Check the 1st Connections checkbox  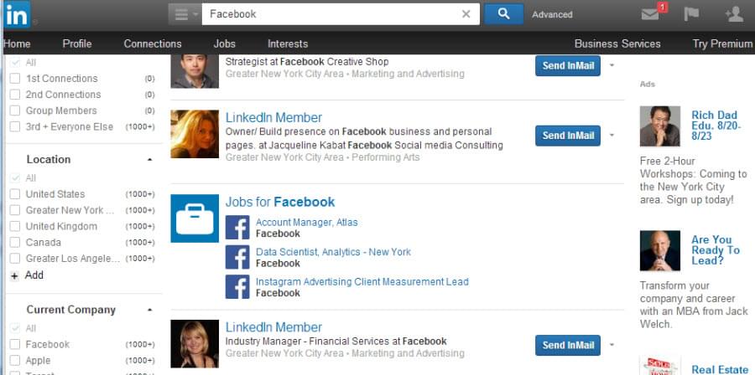[15, 79]
